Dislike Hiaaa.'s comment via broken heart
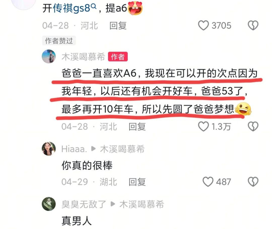Image resolution: width=272 pixels, height=229 pixels. (x=253, y=182)
